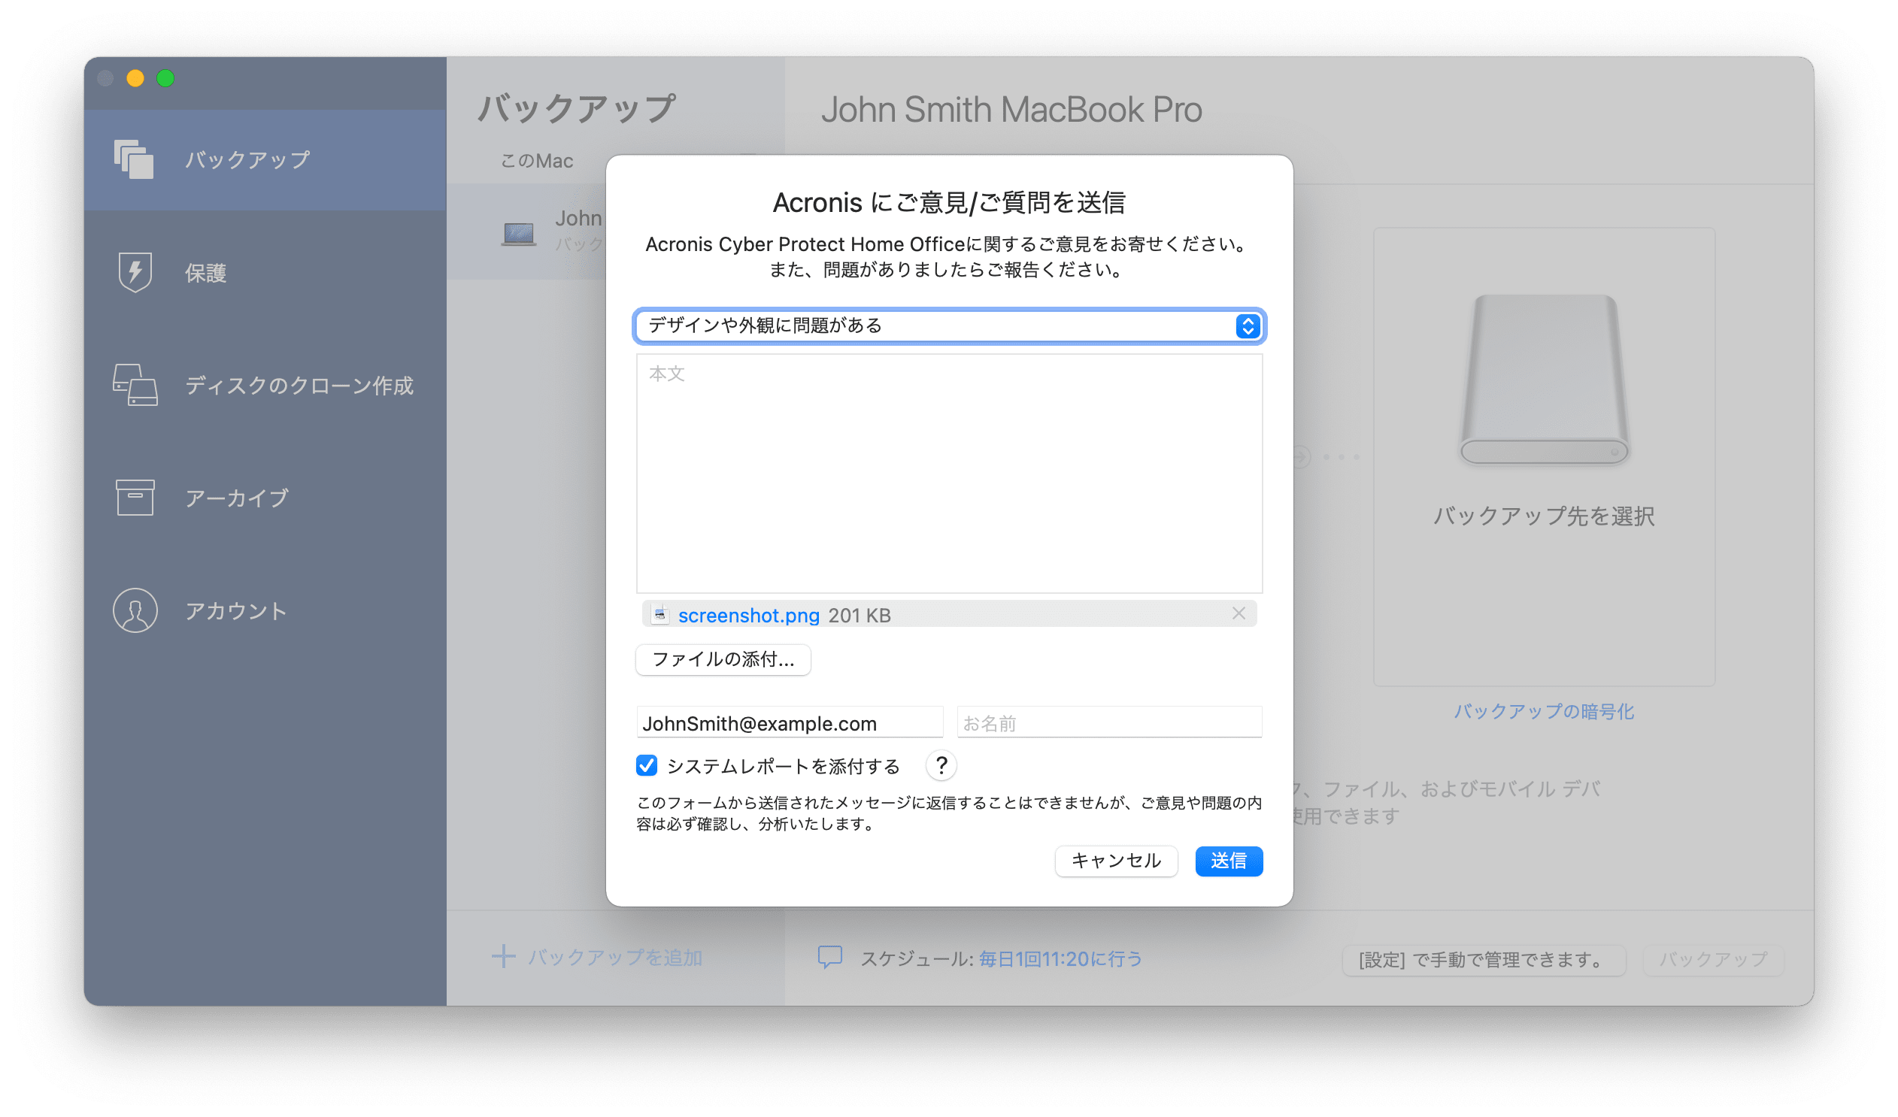Click the archive box icon
The height and width of the screenshot is (1117, 1898).
coord(135,498)
